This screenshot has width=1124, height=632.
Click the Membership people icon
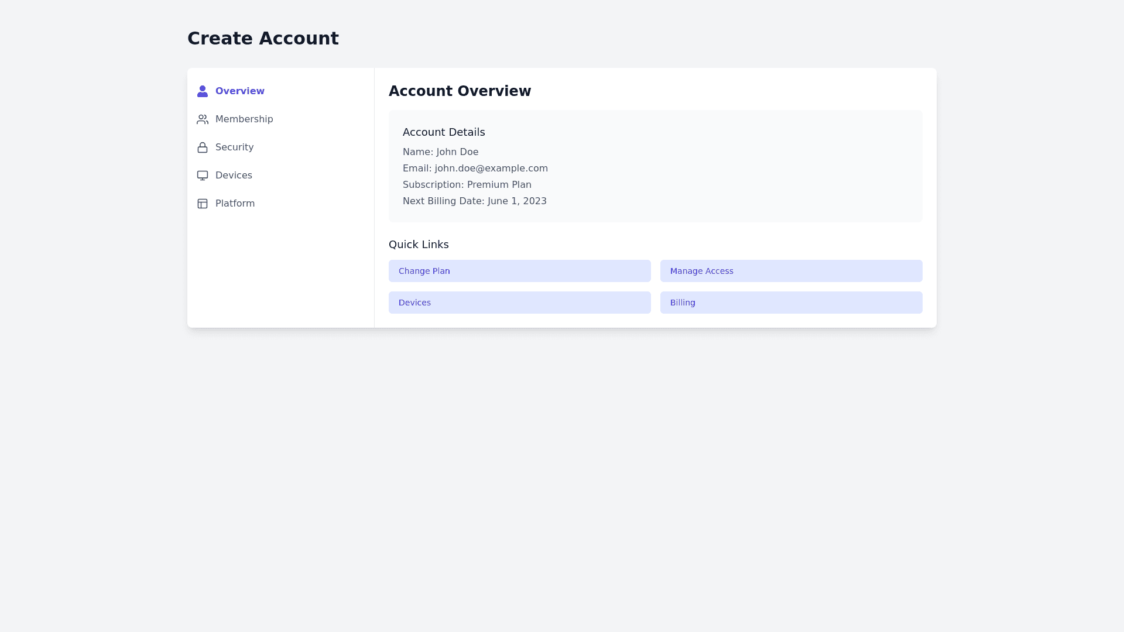pos(203,119)
